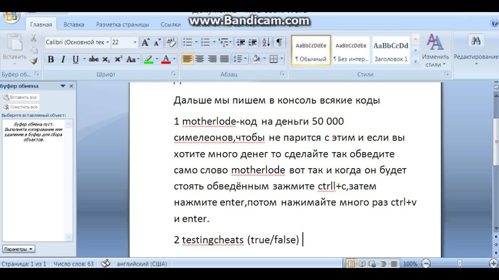Apply subscript formatting (x₂)

click(106, 59)
